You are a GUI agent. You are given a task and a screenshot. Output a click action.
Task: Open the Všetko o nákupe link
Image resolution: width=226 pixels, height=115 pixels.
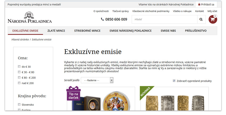point(182,11)
